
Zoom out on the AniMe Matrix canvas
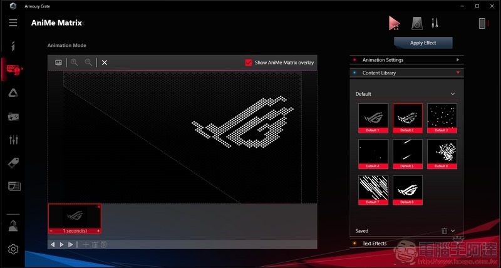point(88,63)
